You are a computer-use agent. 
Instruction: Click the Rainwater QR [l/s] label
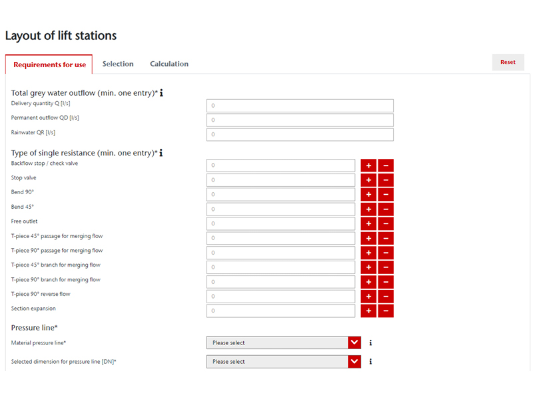click(x=33, y=132)
